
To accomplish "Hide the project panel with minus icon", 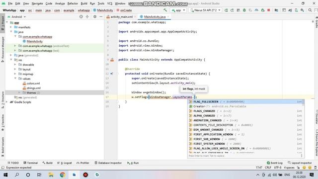I will click(101, 16).
